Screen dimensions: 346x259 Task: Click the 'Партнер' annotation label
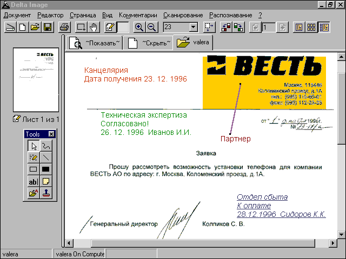236,139
